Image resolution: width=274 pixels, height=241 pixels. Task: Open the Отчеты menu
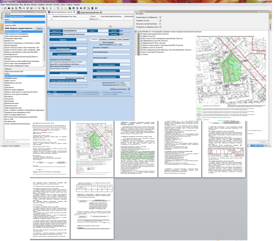56,5
